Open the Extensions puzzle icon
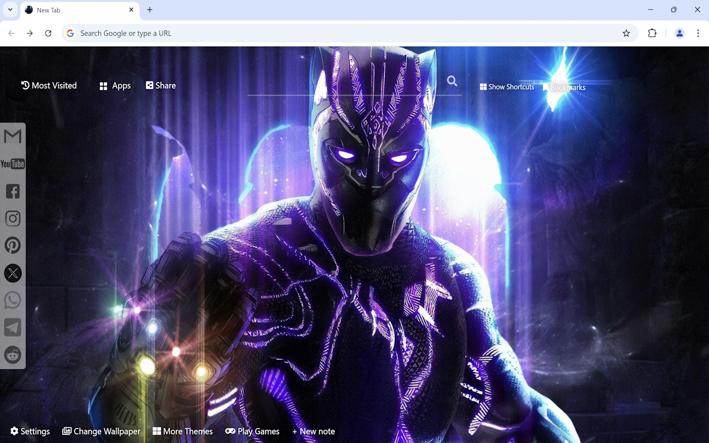The width and height of the screenshot is (709, 443). click(x=652, y=33)
